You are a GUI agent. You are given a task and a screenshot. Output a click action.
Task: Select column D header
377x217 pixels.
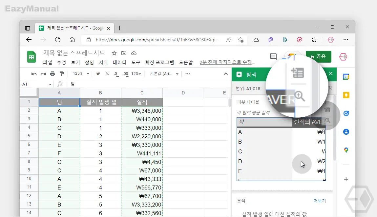click(183, 93)
